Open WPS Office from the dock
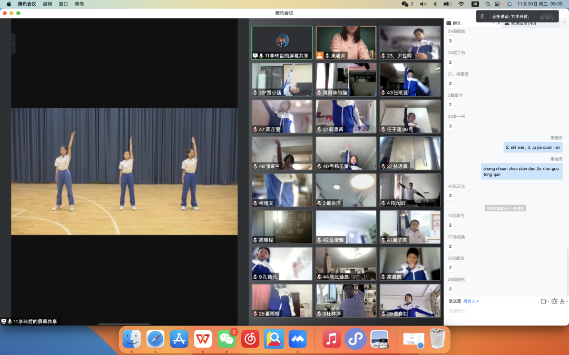Image resolution: width=569 pixels, height=355 pixels. click(202, 340)
